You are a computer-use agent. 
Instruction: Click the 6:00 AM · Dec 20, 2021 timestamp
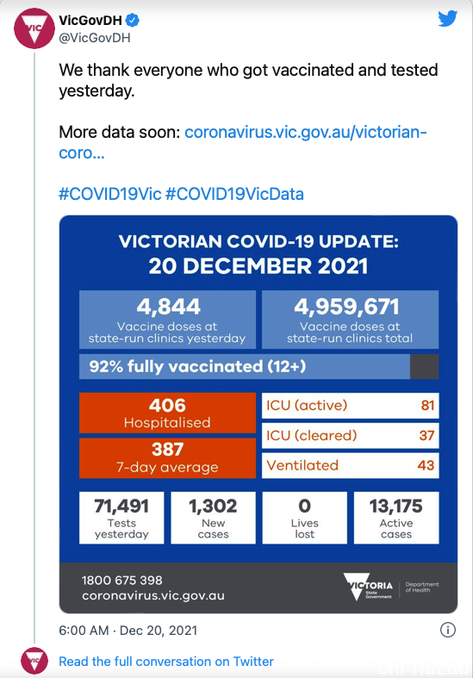point(128,630)
